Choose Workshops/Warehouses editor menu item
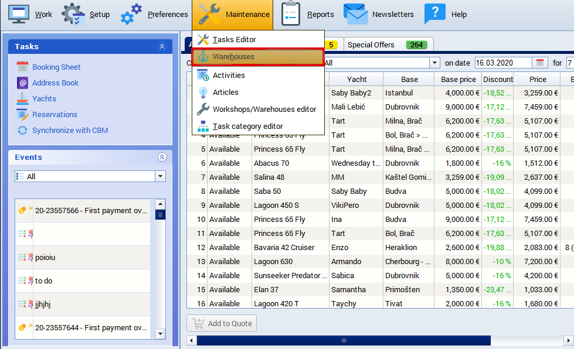Viewport: 574px width, 349px height. pyautogui.click(x=258, y=109)
